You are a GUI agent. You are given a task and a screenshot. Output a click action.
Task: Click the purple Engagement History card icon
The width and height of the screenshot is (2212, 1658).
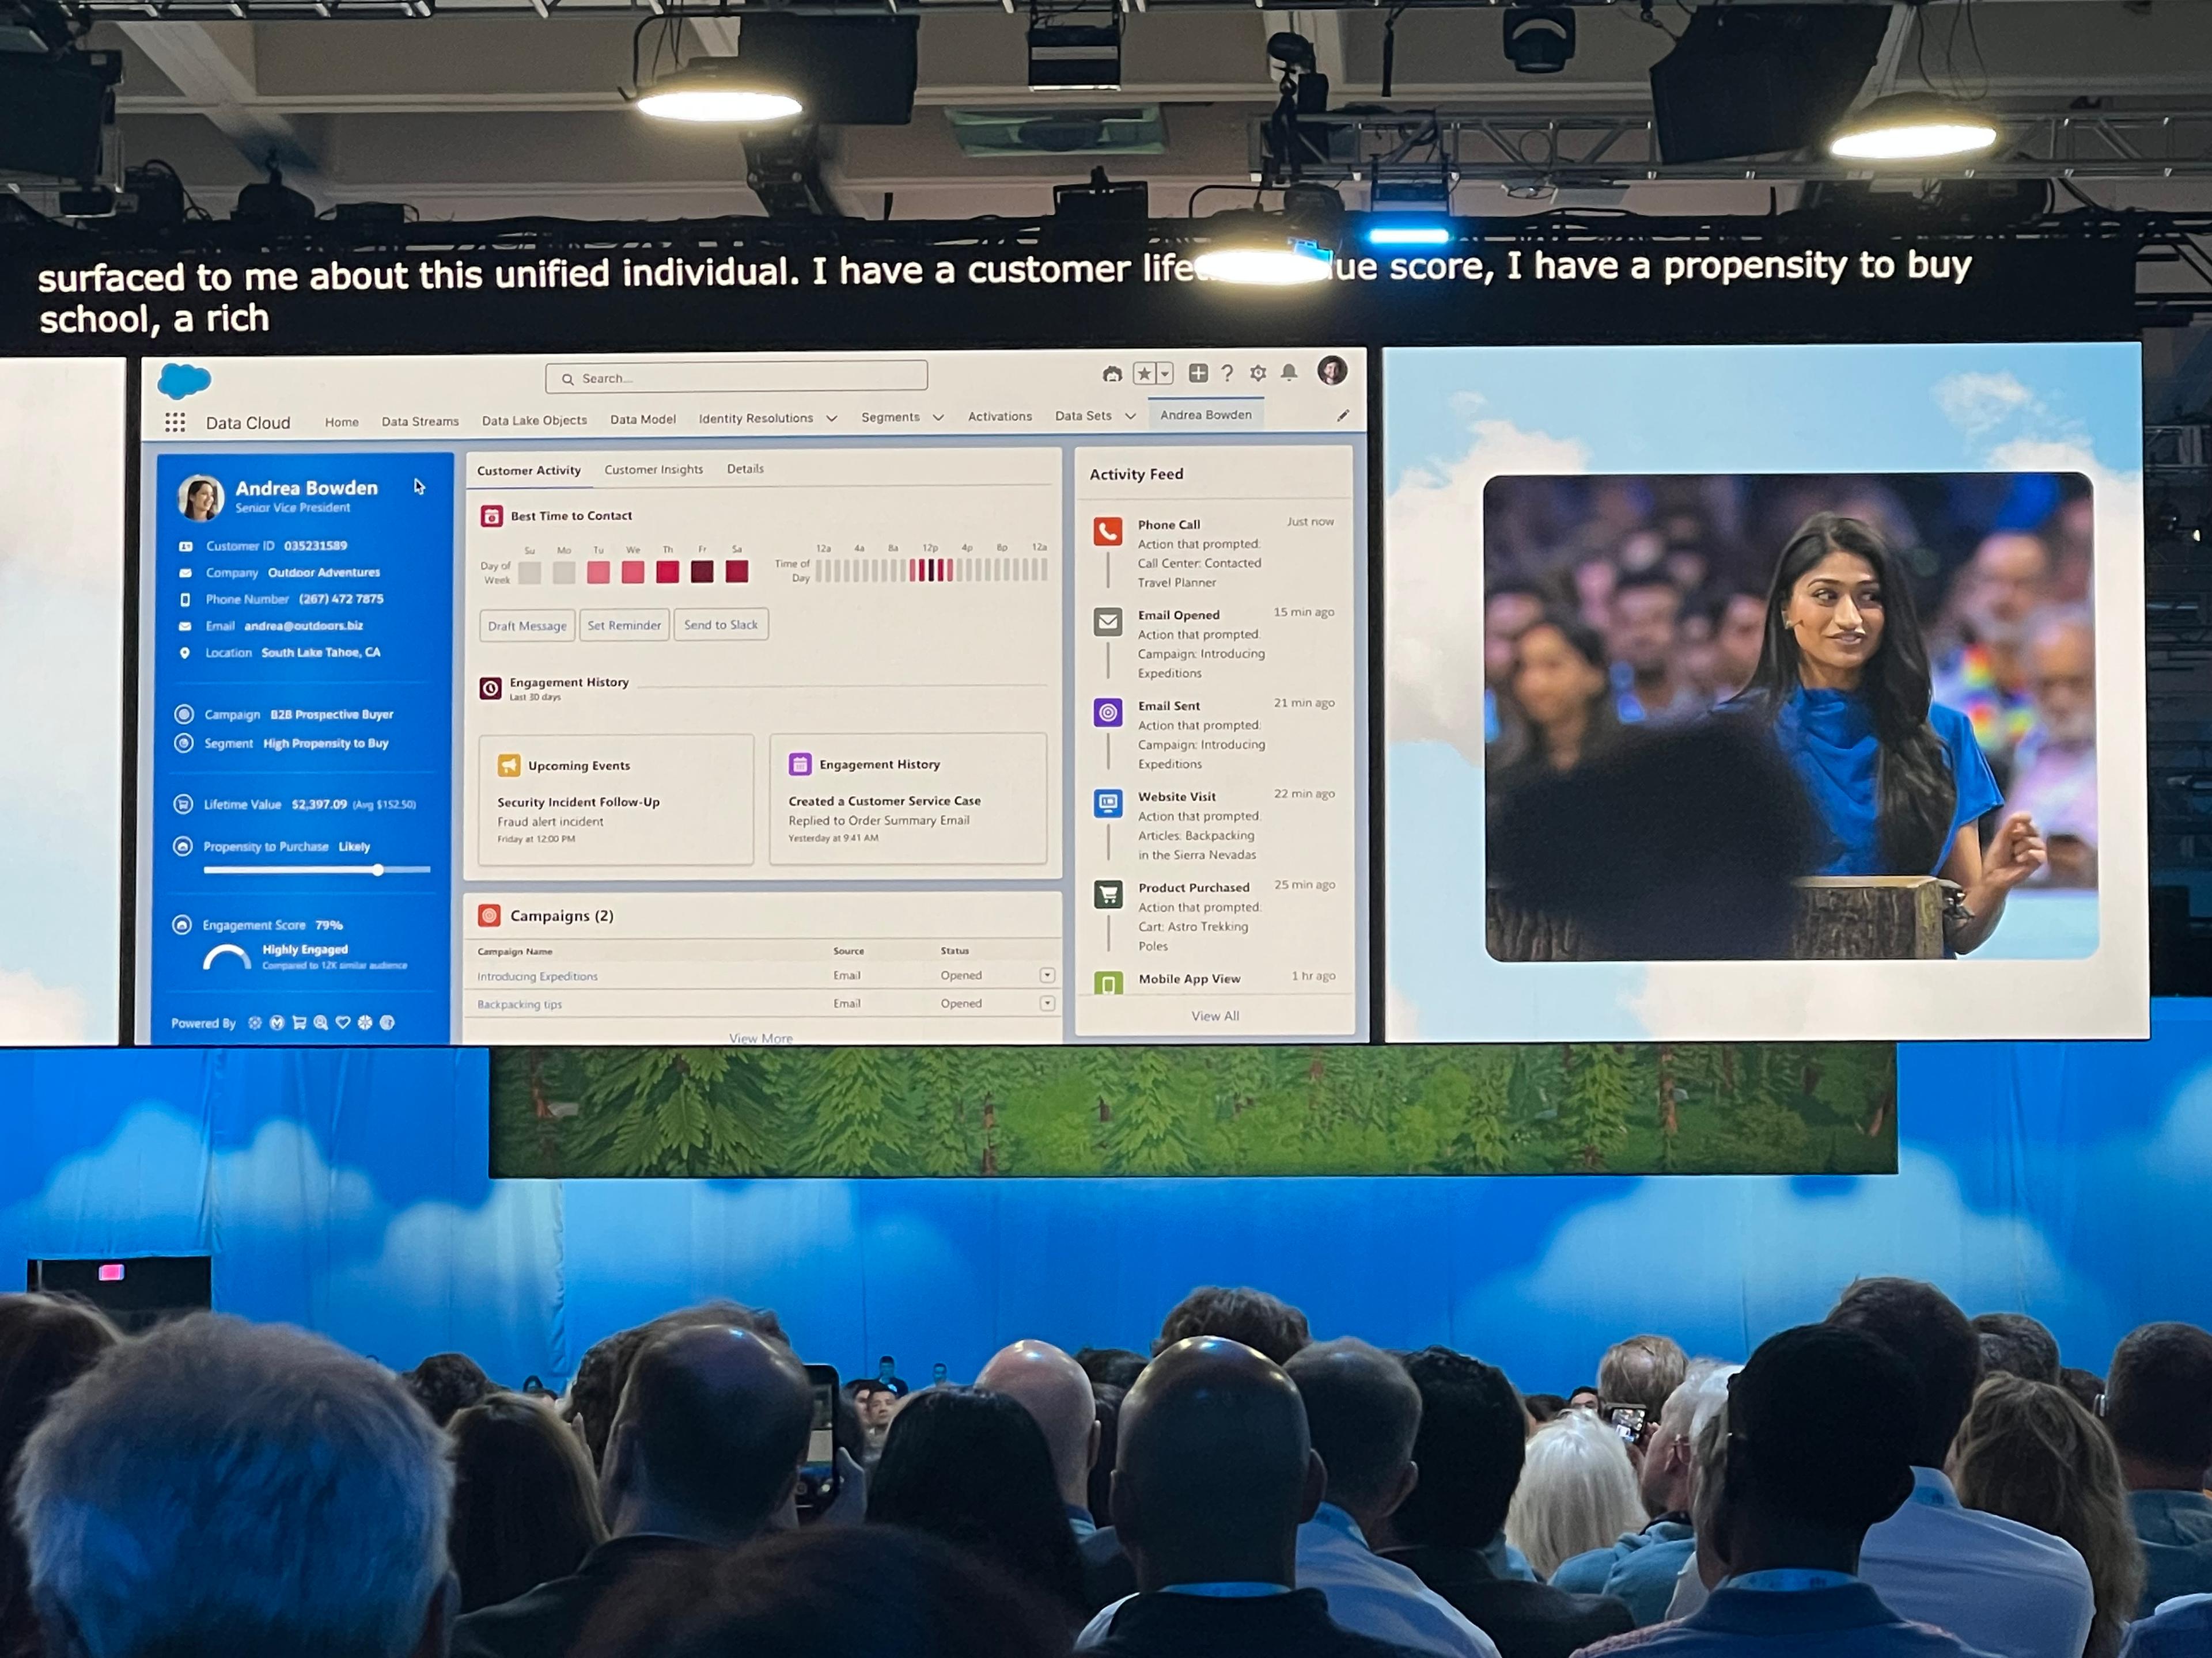click(800, 765)
